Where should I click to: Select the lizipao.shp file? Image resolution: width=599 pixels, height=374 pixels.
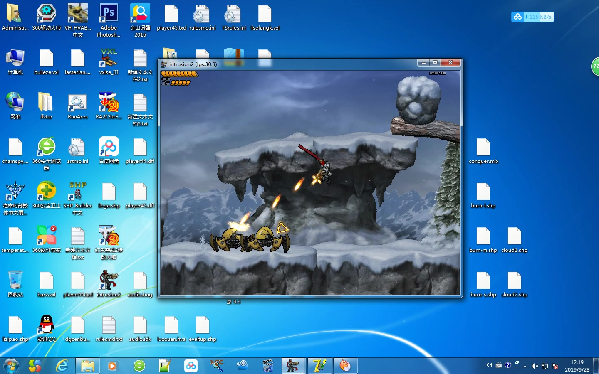pos(15,329)
